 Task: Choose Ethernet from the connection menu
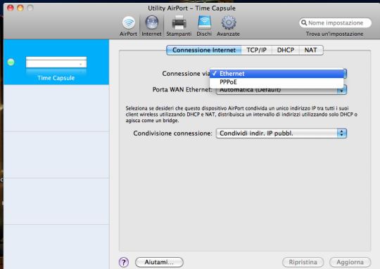[x=277, y=74]
